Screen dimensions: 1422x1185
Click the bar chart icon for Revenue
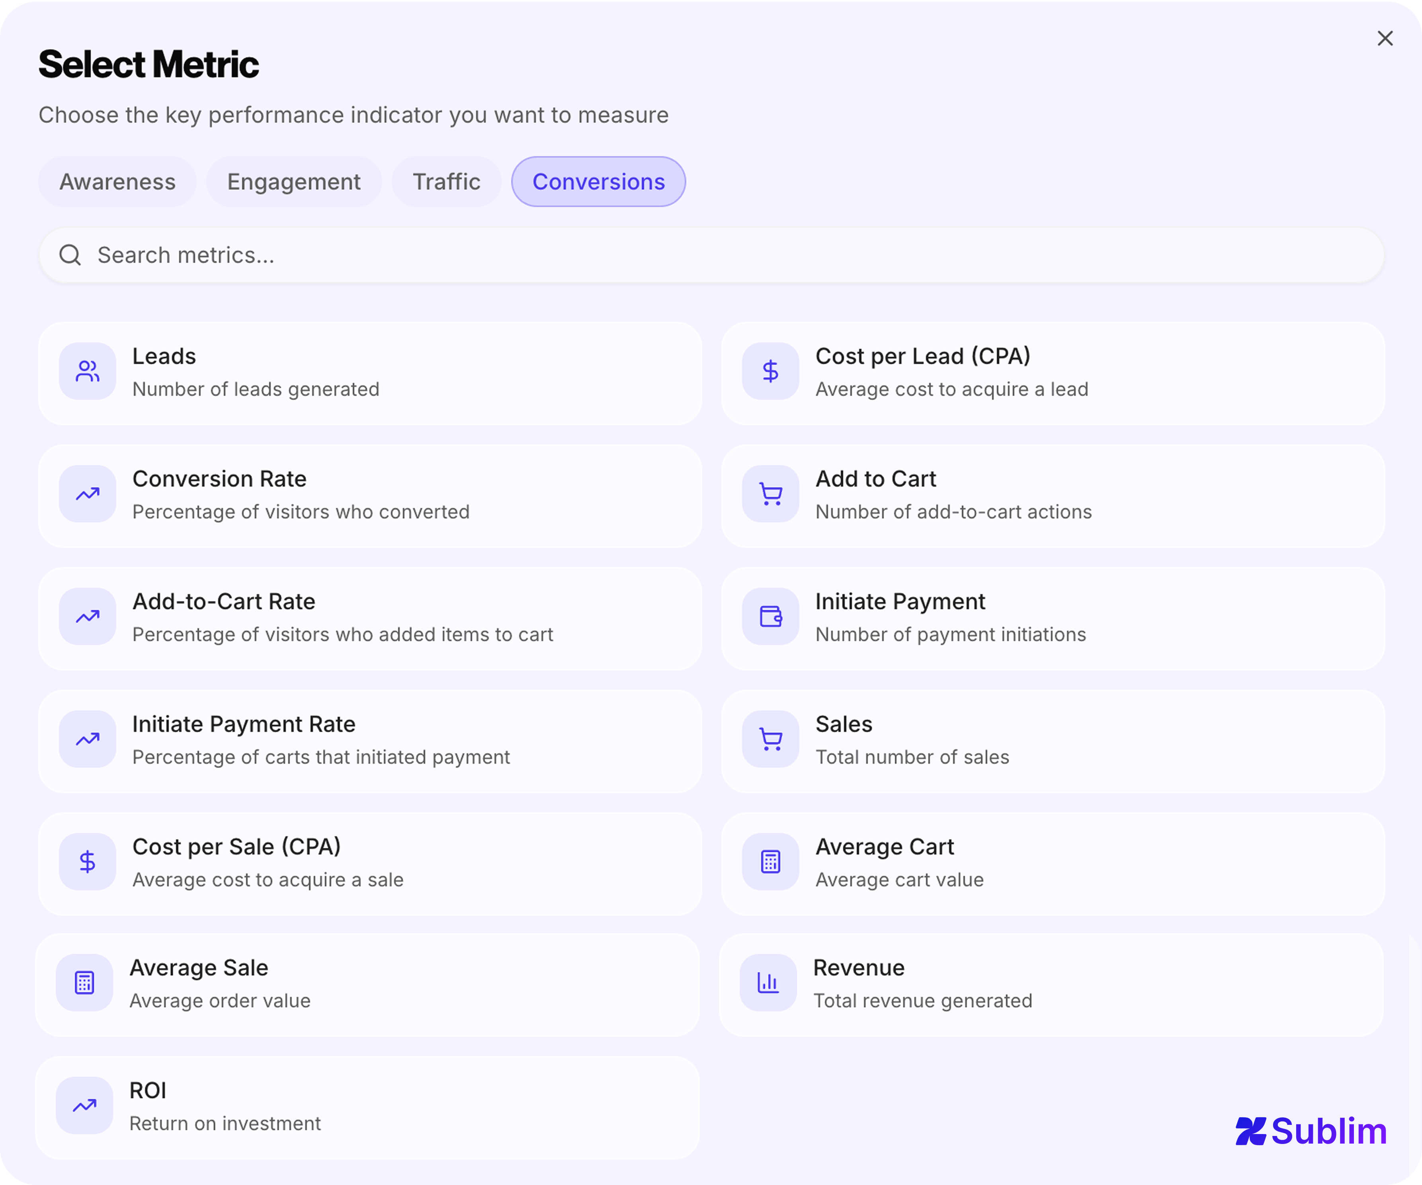point(768,983)
